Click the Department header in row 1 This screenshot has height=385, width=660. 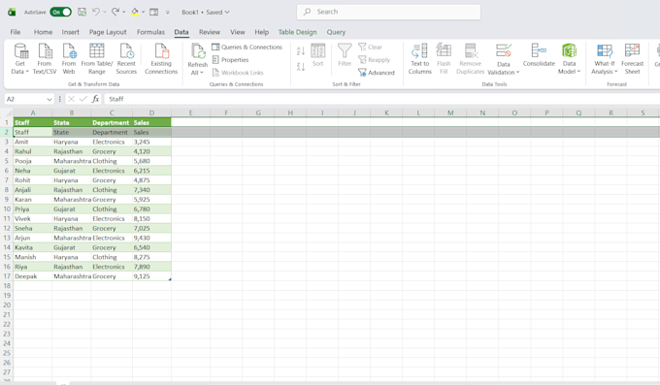pos(112,122)
